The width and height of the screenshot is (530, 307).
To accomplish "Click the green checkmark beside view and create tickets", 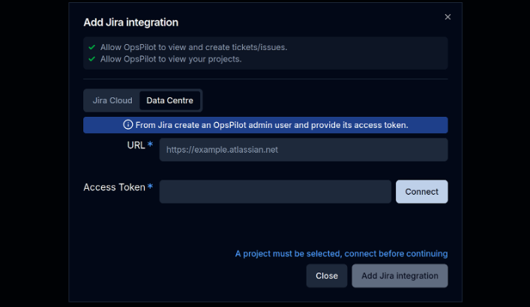I will click(91, 47).
